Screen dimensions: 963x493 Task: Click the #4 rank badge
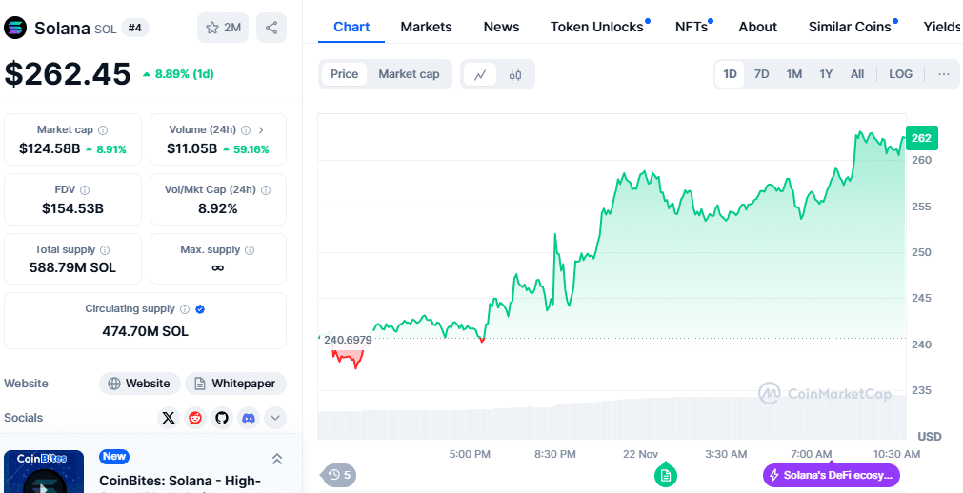[135, 28]
